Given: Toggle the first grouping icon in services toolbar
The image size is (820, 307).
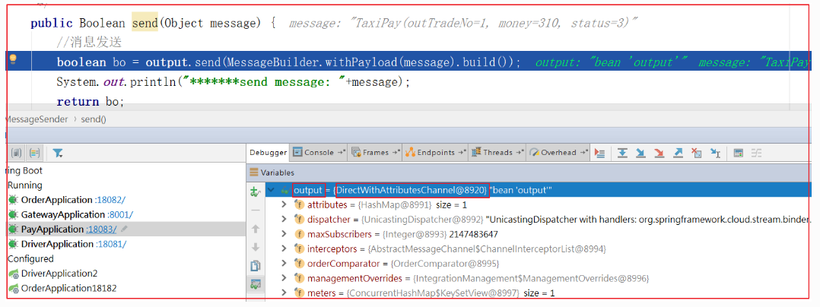Looking at the screenshot, I should pos(17,153).
